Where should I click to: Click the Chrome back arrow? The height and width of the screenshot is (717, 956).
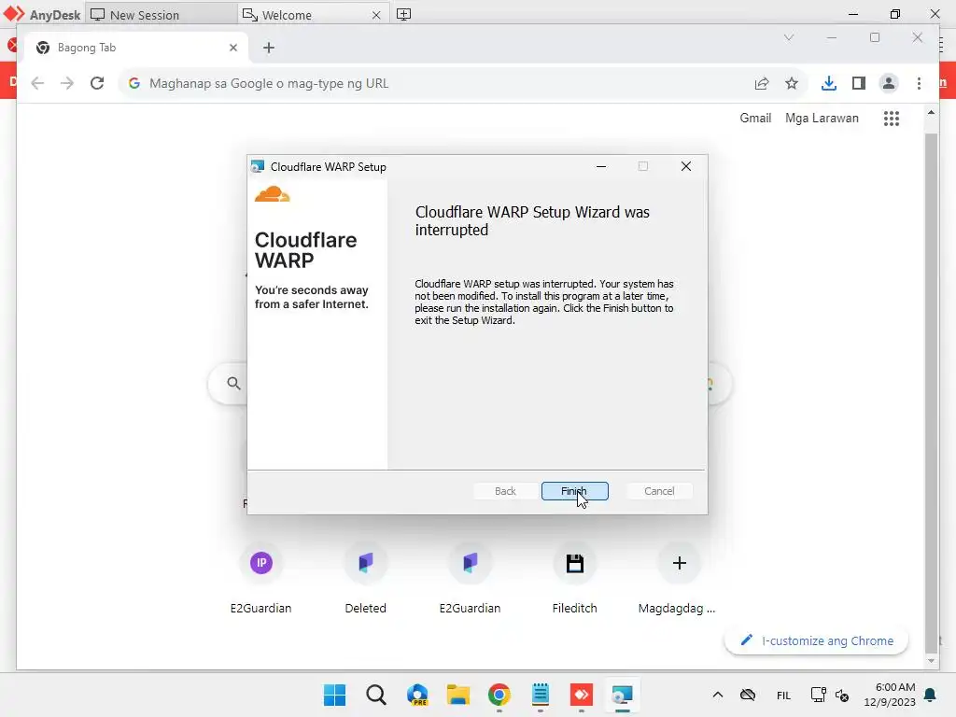[37, 83]
